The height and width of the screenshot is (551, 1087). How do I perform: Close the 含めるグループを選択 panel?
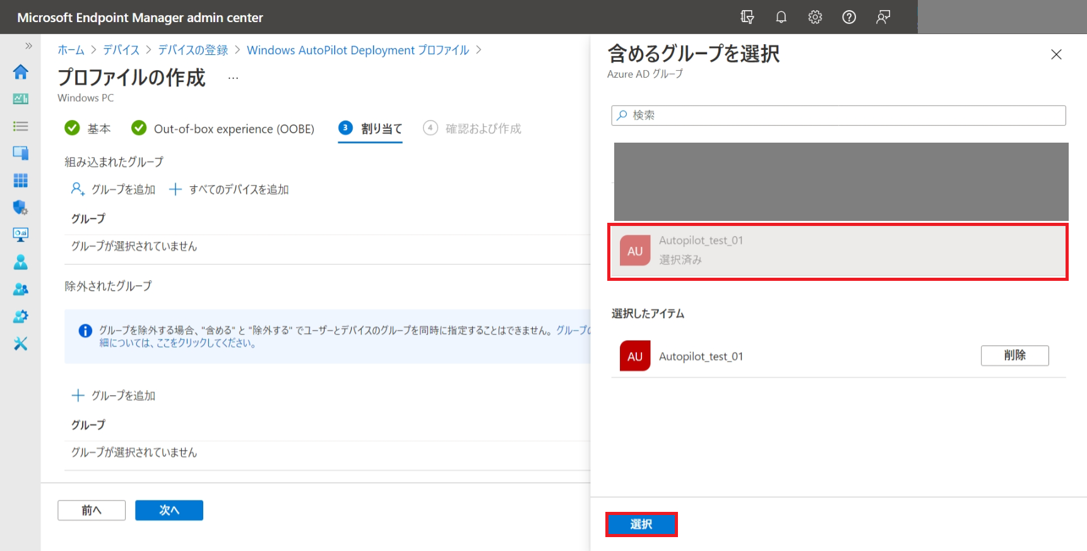(1056, 54)
